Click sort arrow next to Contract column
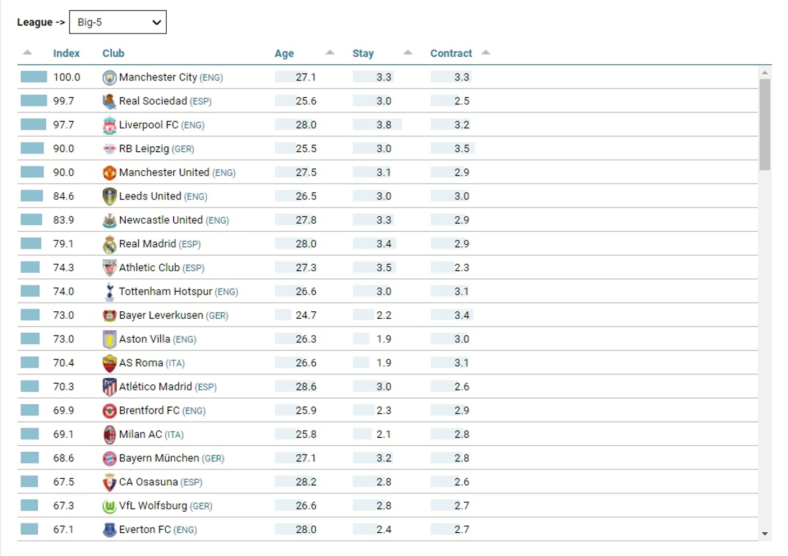788x556 pixels. [x=486, y=52]
